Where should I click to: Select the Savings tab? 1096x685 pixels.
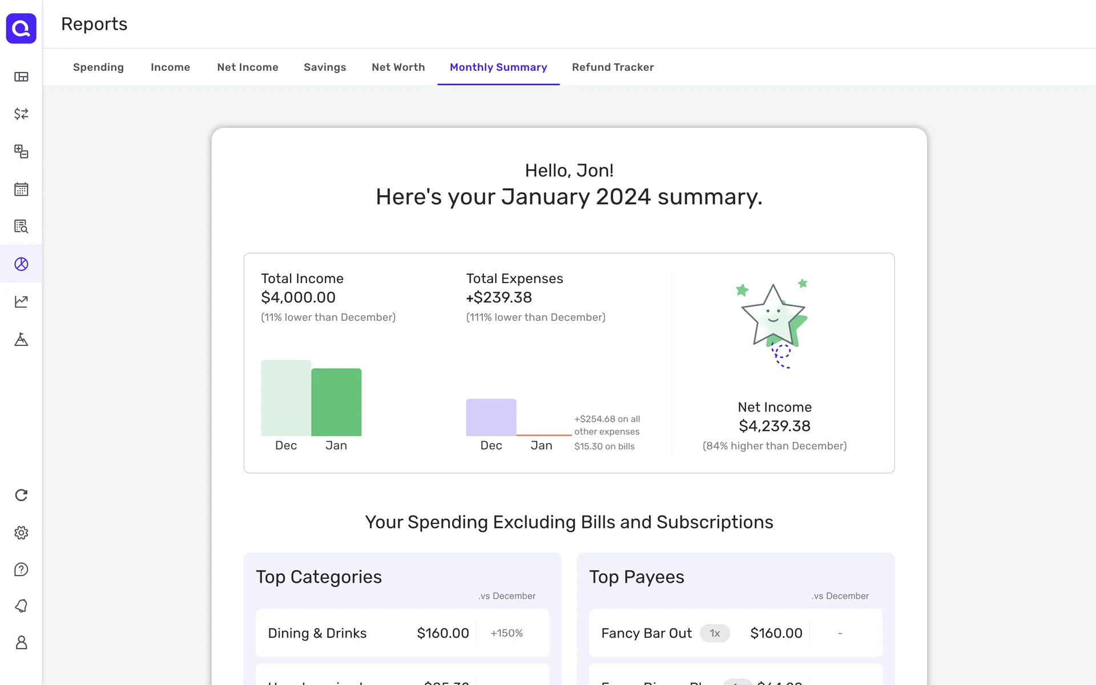[x=325, y=67]
